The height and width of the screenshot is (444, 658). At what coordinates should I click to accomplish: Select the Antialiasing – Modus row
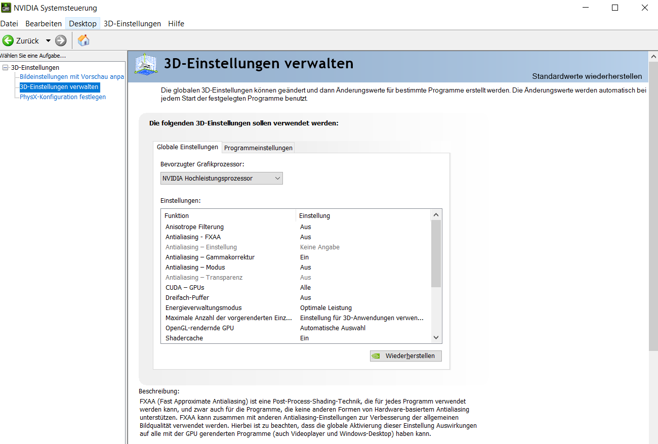point(296,268)
